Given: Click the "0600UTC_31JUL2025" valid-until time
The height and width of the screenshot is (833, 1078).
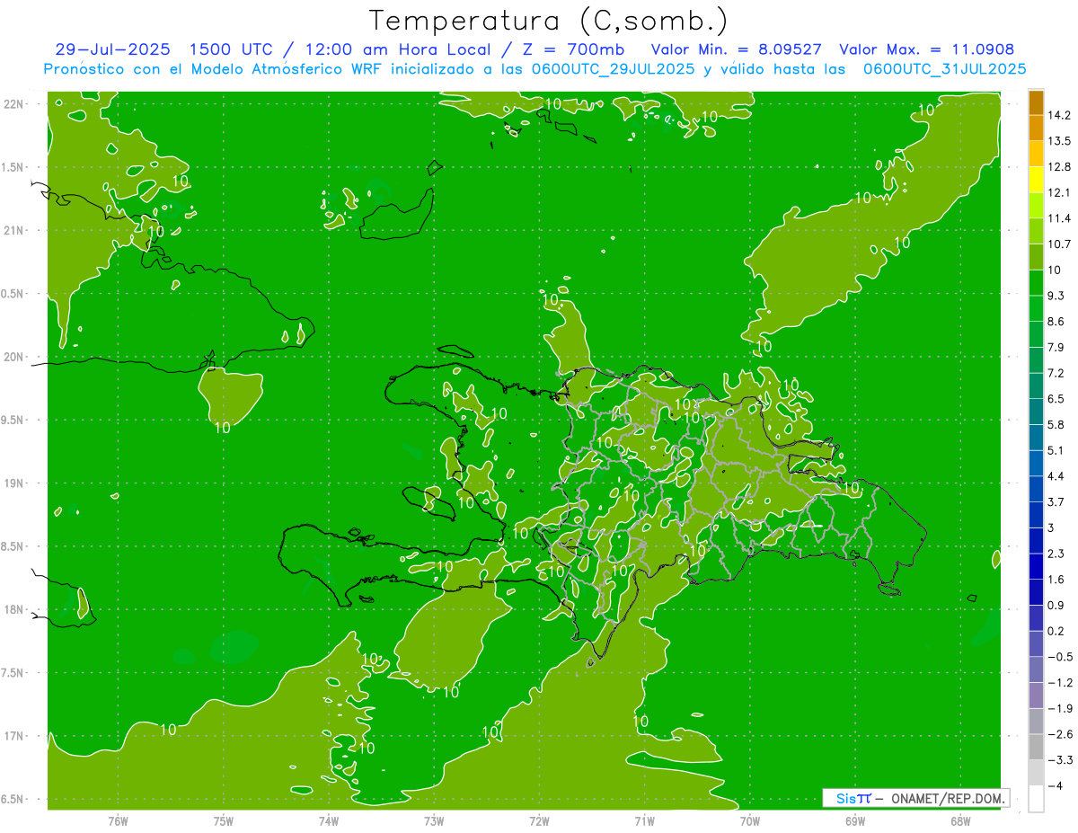Looking at the screenshot, I should pyautogui.click(x=945, y=69).
